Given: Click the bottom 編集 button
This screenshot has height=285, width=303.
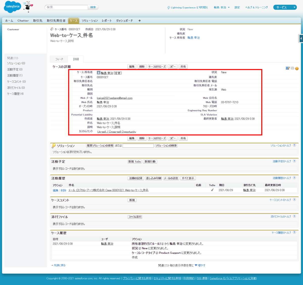Looking at the screenshot, I should tap(132, 138).
